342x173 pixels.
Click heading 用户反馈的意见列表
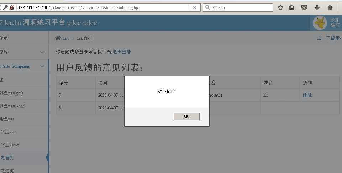tap(99, 68)
